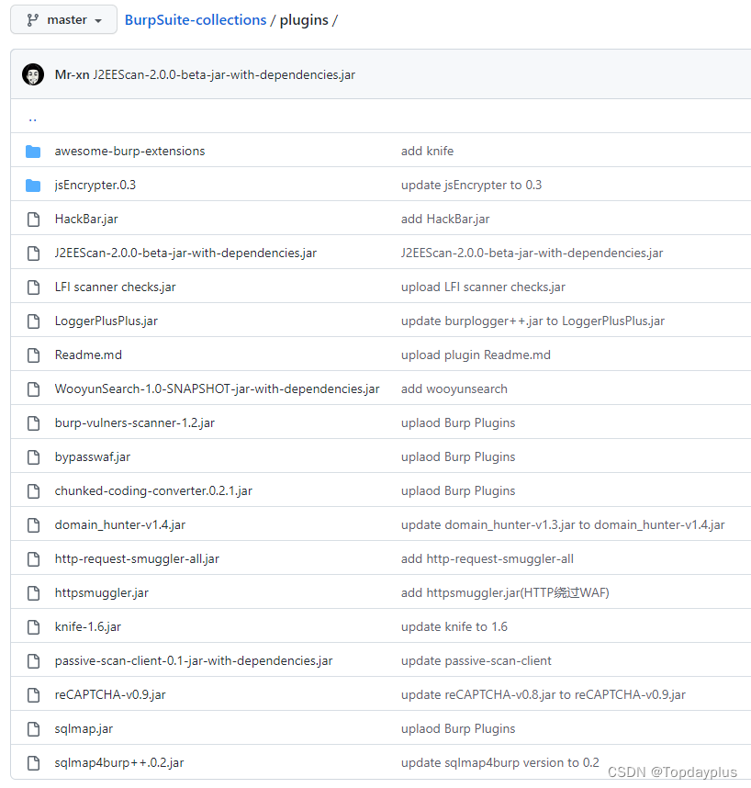Open commit 'update jsEncrypter to 0.3'
Viewport: 751px width, 788px height.
(x=471, y=185)
